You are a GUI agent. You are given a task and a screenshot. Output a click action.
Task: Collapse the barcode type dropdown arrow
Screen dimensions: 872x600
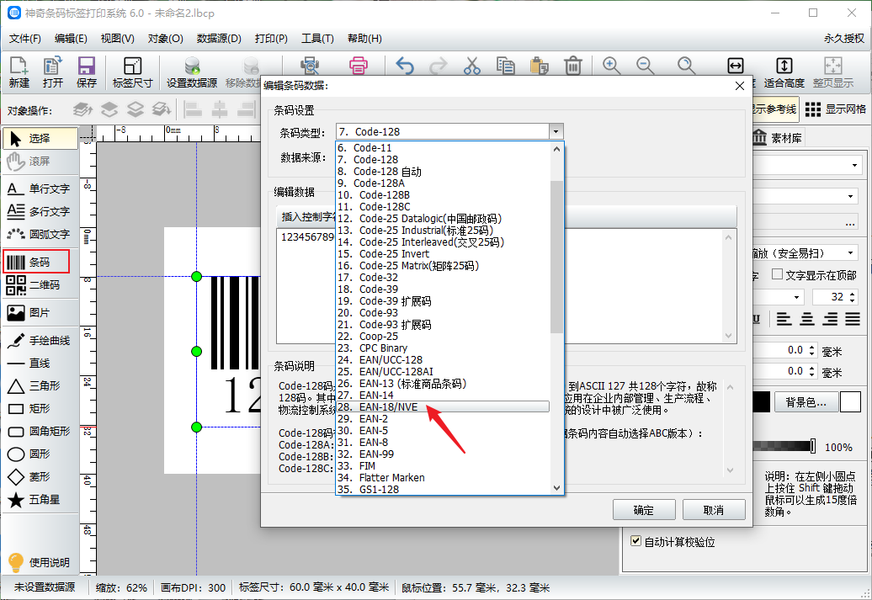click(x=555, y=132)
